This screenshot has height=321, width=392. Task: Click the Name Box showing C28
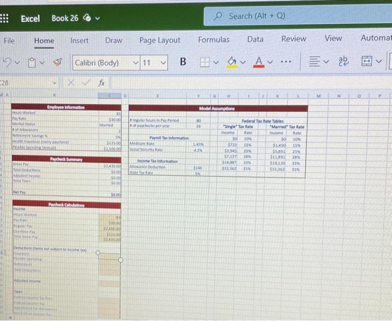[26, 83]
